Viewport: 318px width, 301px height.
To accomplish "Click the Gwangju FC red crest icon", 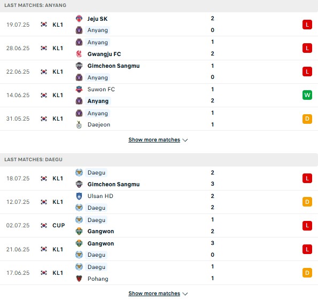I will coord(79,54).
